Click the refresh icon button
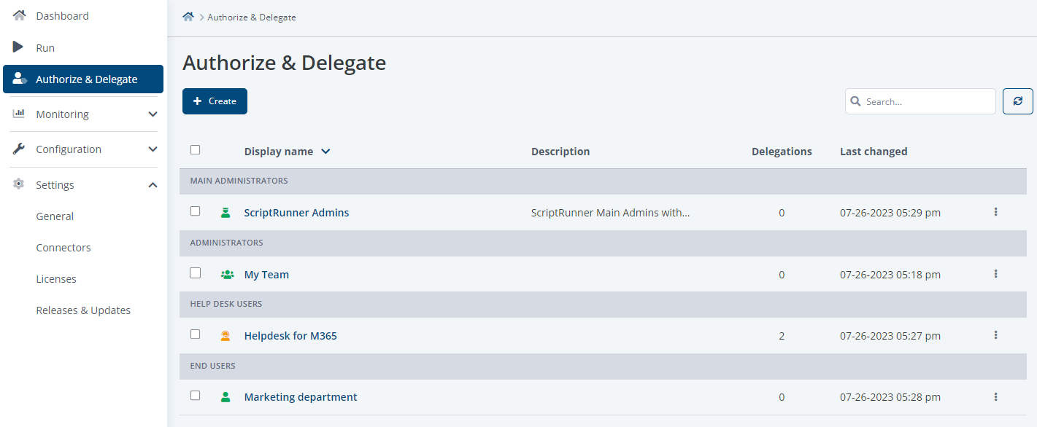This screenshot has height=427, width=1037. (x=1018, y=101)
